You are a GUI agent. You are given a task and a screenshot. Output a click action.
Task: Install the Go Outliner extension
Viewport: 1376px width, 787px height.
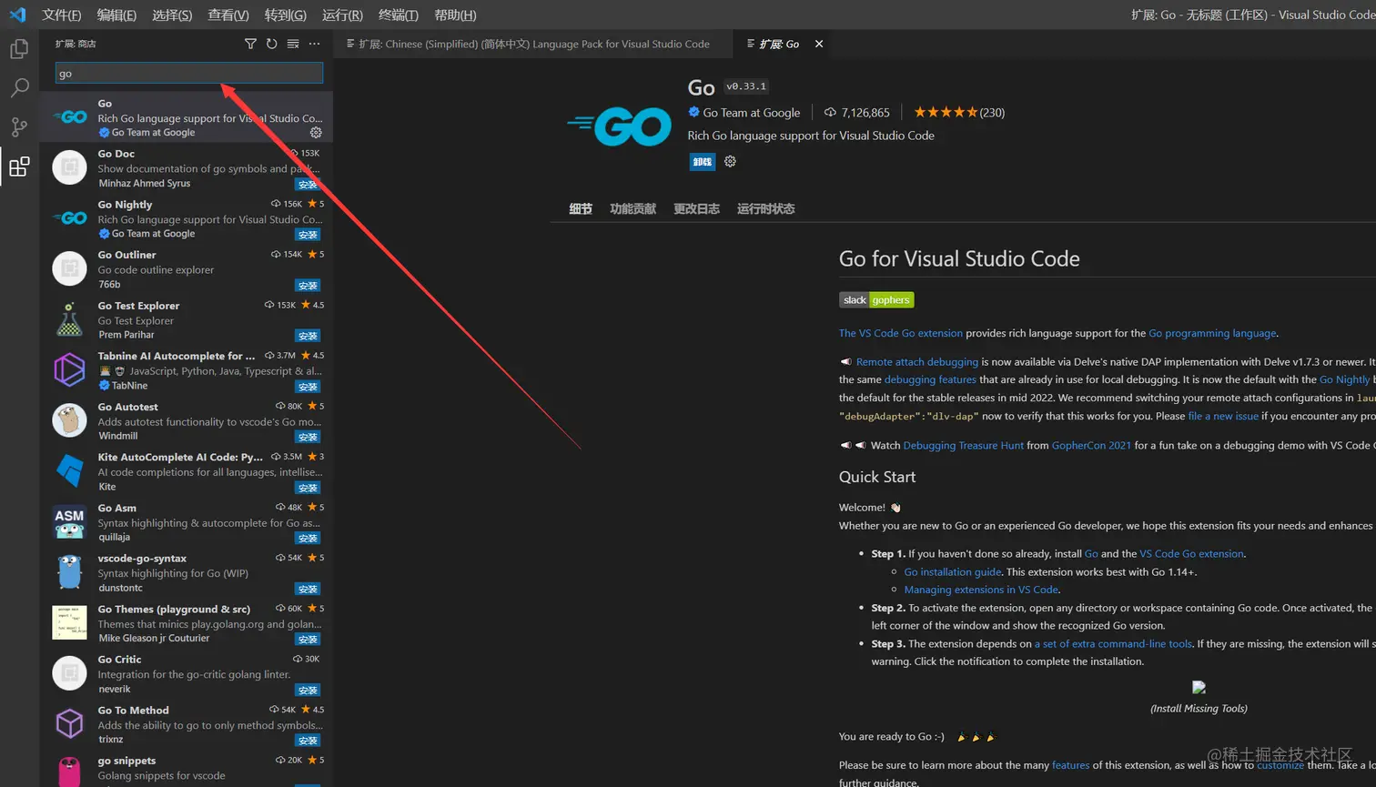tap(308, 286)
